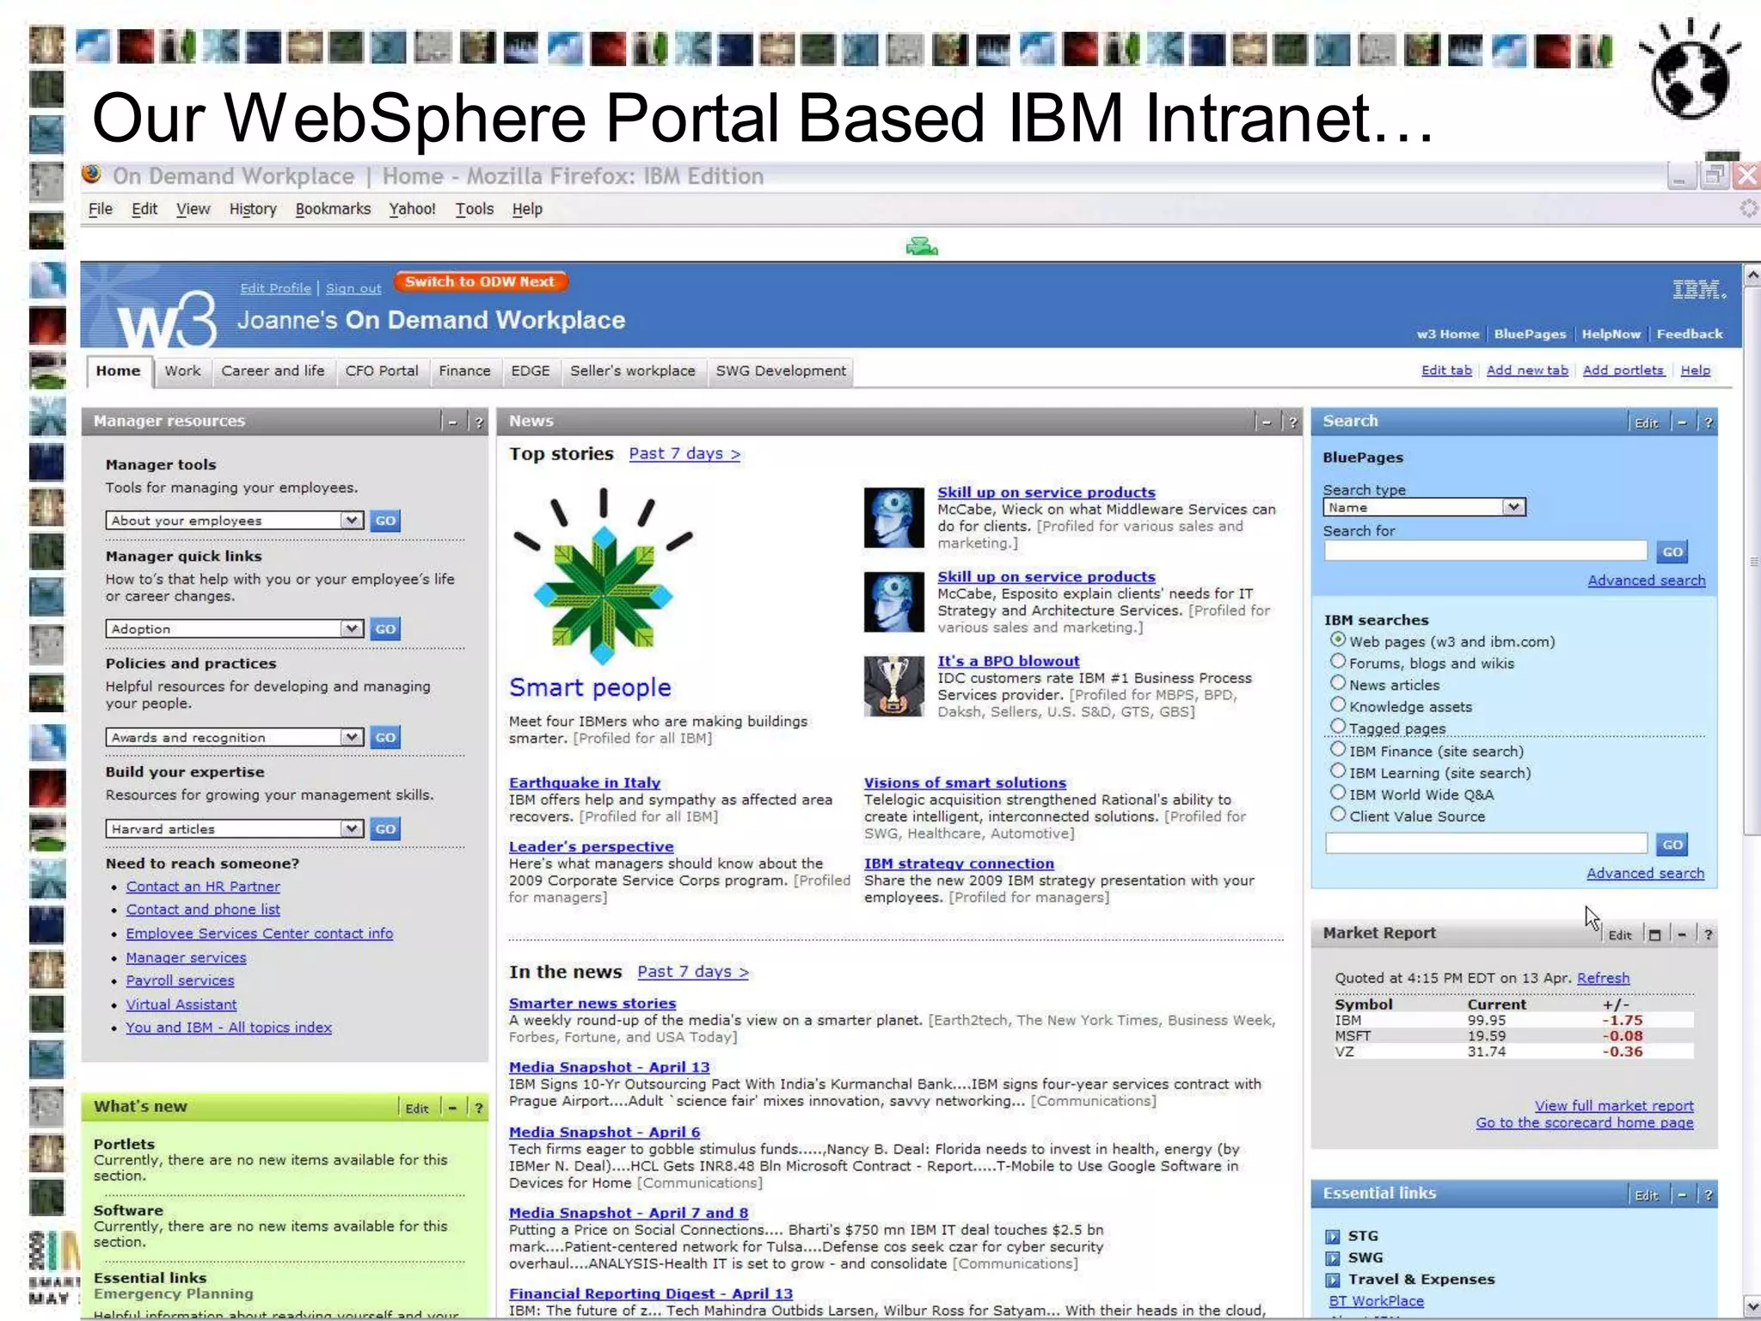Open help for Manager resources portlet
The width and height of the screenshot is (1761, 1321).
(479, 422)
